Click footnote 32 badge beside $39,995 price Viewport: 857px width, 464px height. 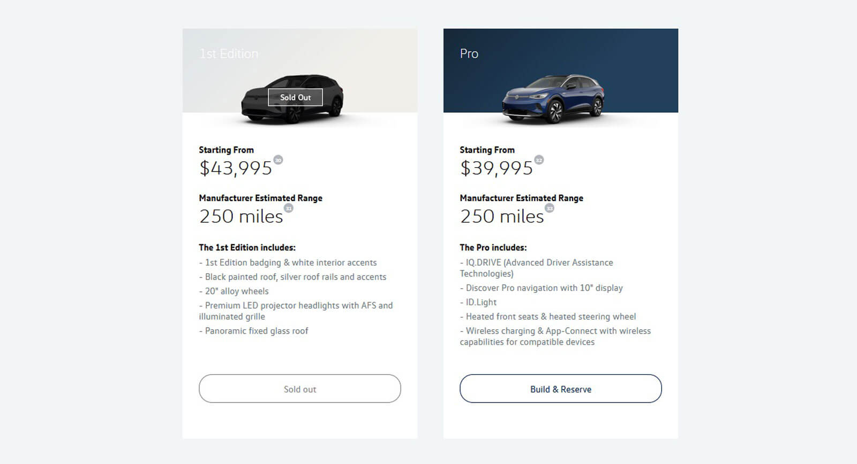(539, 160)
